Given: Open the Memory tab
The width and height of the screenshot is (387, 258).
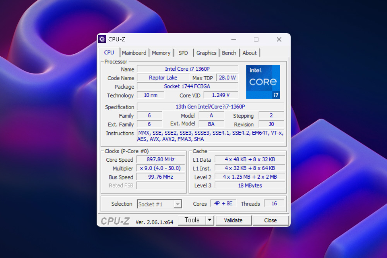Looking at the screenshot, I should coord(161,53).
